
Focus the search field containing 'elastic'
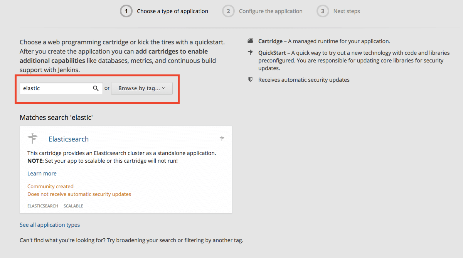coord(61,88)
